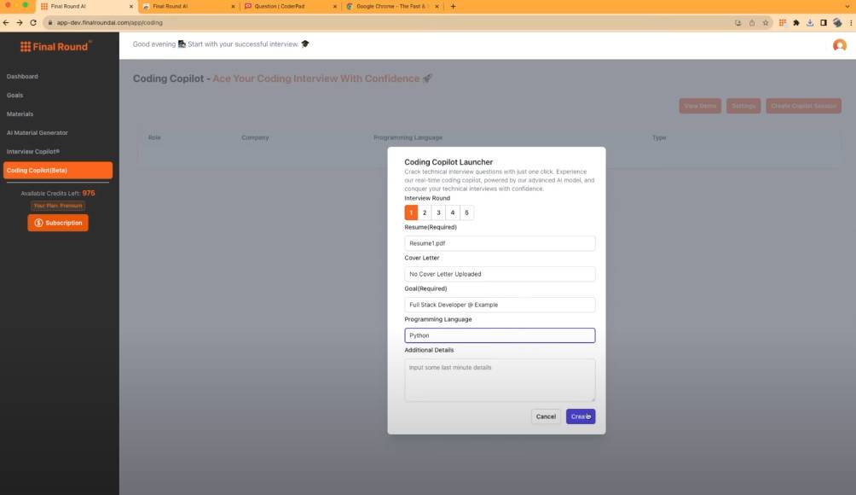The image size is (856, 495).
Task: Select interview round 3
Action: point(438,213)
